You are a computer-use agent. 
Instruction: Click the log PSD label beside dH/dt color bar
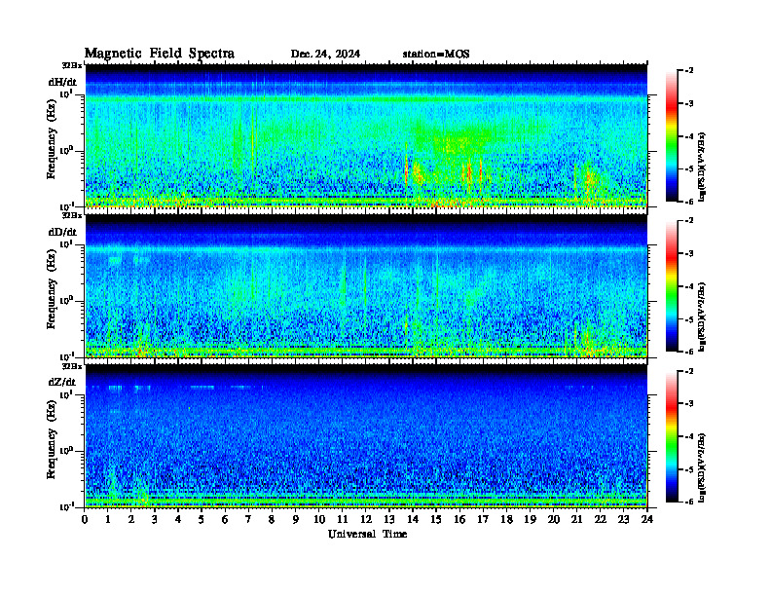[703, 167]
